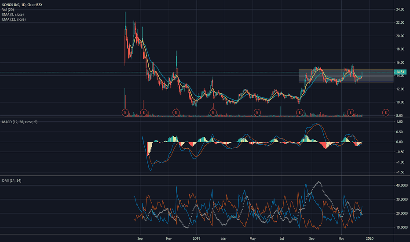Viewport: 410px width, 242px height.
Task: Click the May label on time axis
Action: click(x=253, y=238)
